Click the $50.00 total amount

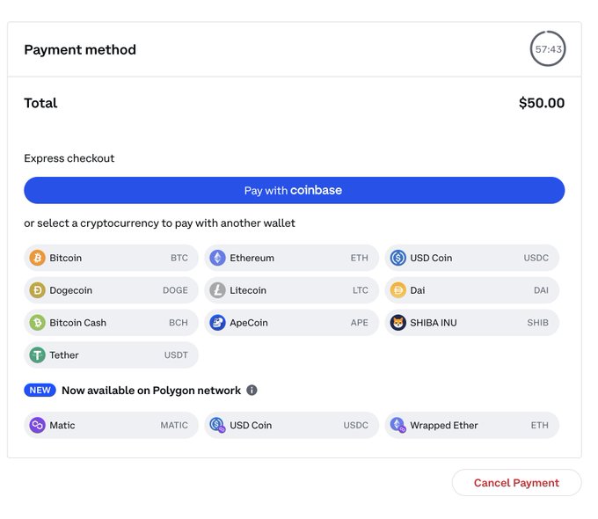(x=542, y=103)
